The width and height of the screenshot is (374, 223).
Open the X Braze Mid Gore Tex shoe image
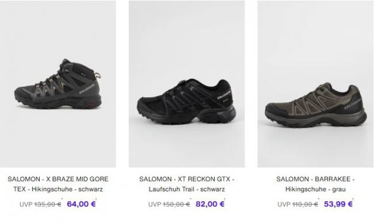[58, 84]
